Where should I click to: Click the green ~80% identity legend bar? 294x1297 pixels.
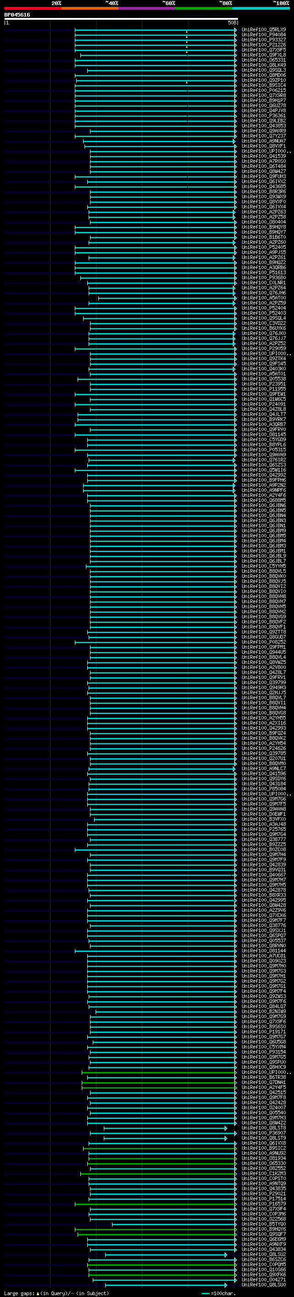pos(204,8)
